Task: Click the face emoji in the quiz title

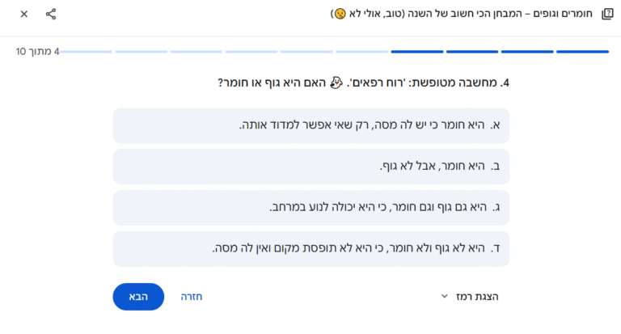Action: click(x=340, y=15)
